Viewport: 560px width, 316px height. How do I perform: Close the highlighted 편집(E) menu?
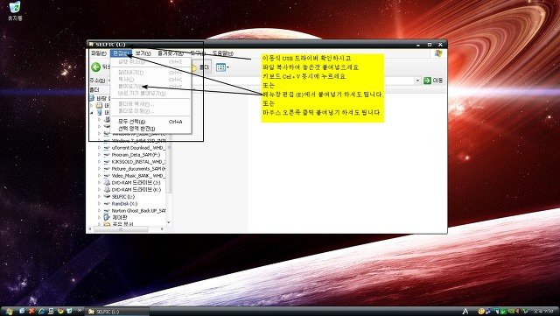[121, 53]
